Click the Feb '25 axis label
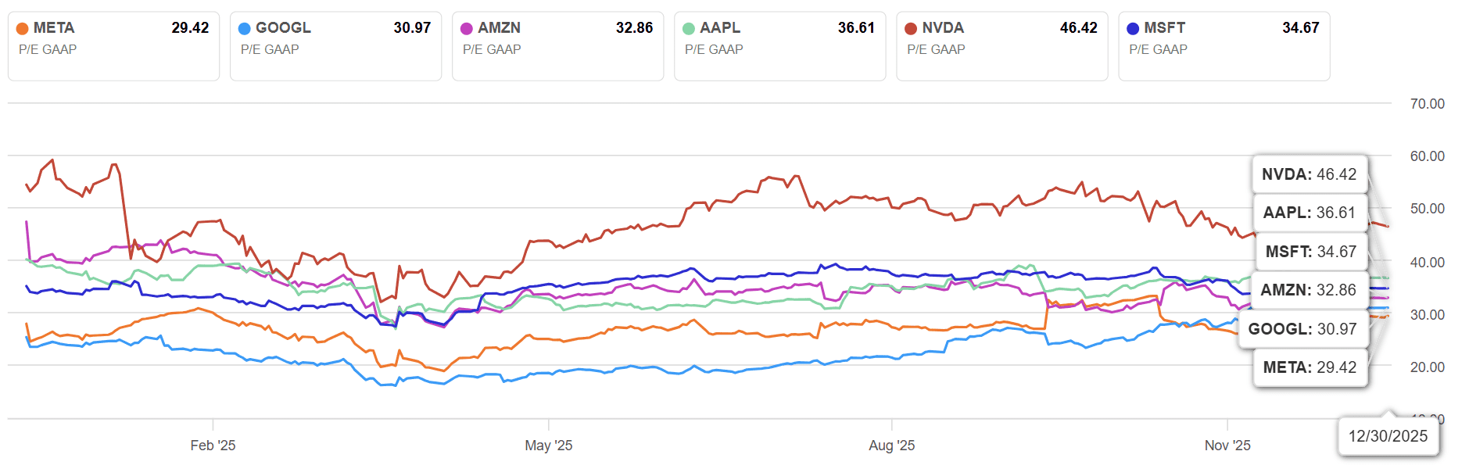 click(213, 446)
